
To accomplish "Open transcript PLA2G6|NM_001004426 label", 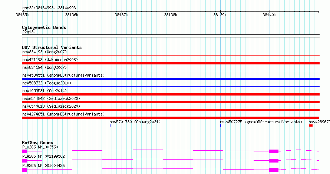I will click(43, 165).
